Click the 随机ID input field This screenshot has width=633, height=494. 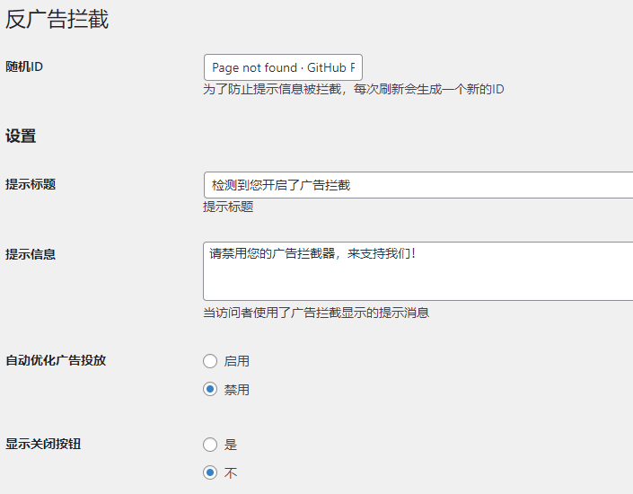click(283, 67)
